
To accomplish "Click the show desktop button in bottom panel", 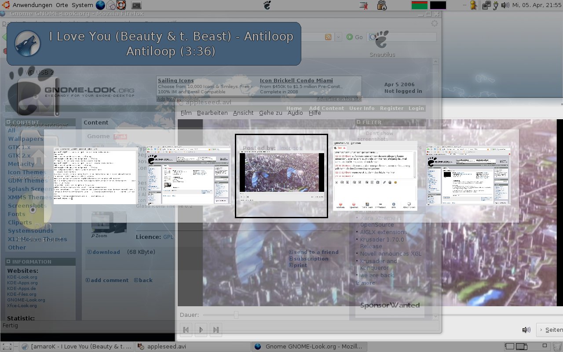I will (x=7, y=346).
